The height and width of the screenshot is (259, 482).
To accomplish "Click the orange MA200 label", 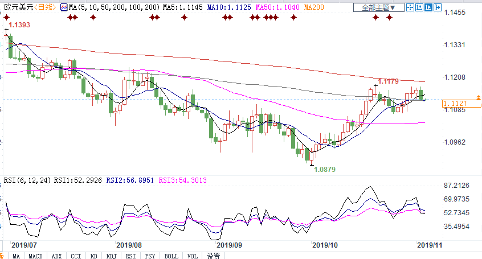I will pyautogui.click(x=314, y=7).
